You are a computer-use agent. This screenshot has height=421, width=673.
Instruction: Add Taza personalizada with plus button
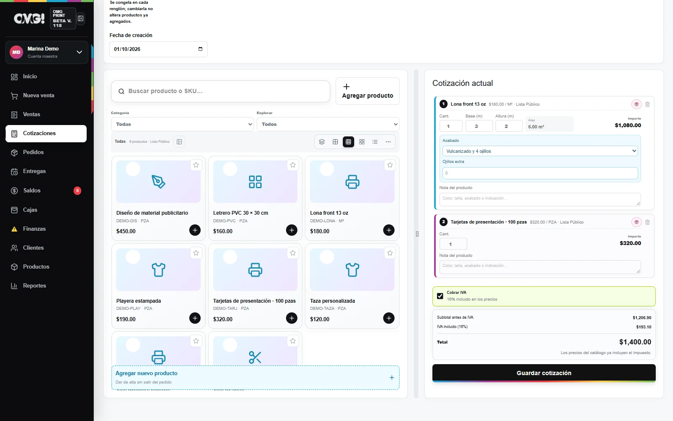coord(389,318)
